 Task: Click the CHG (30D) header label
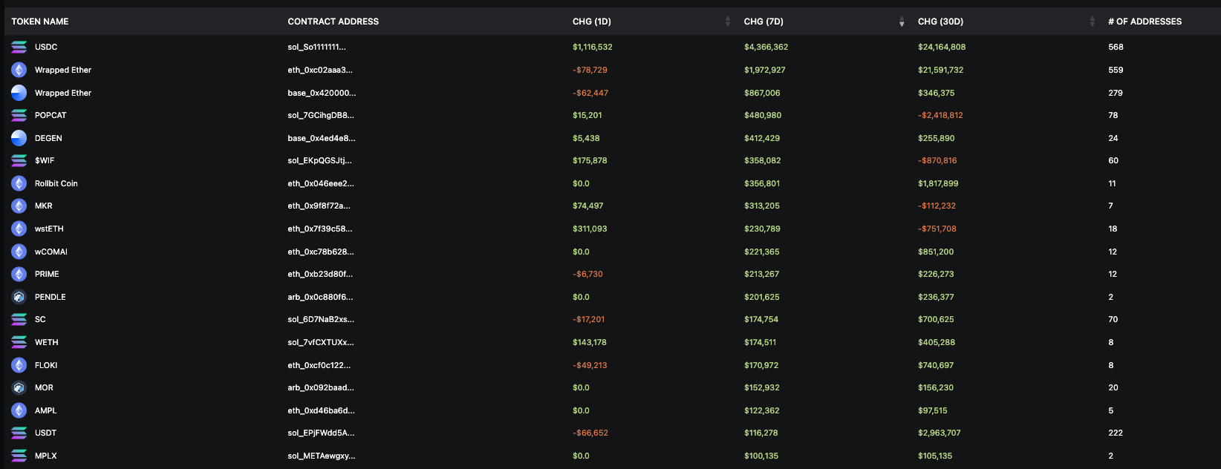(x=940, y=22)
